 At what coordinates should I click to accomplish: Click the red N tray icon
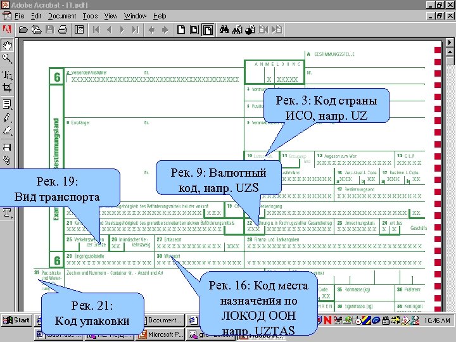click(x=328, y=320)
